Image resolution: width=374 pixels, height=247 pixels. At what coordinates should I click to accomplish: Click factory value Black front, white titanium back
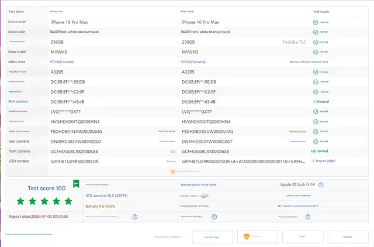pyautogui.click(x=74, y=32)
